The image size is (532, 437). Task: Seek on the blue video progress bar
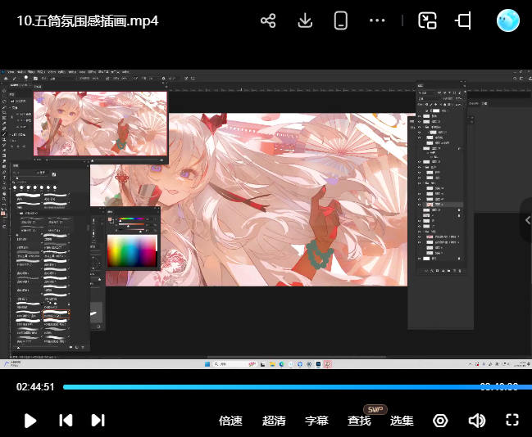click(x=298, y=387)
